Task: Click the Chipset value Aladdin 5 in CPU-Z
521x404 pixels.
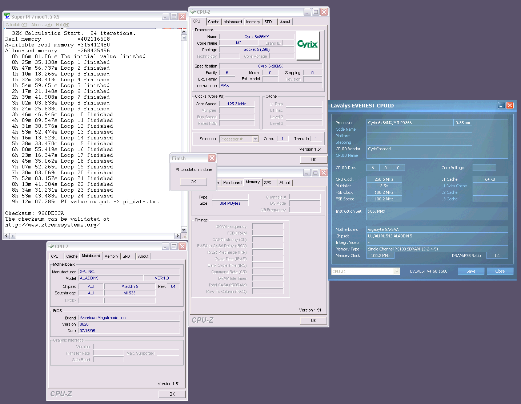Action: click(130, 286)
